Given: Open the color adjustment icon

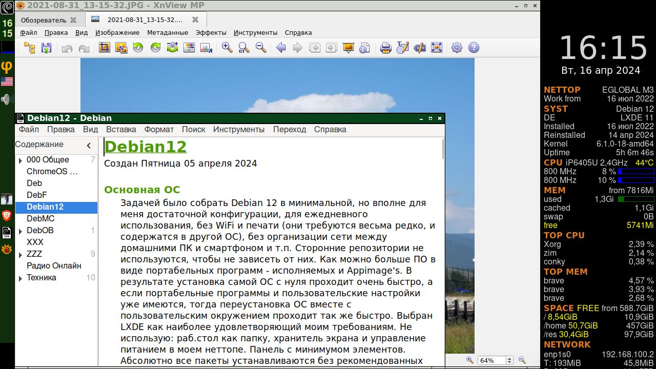Looking at the screenshot, I should (x=189, y=48).
